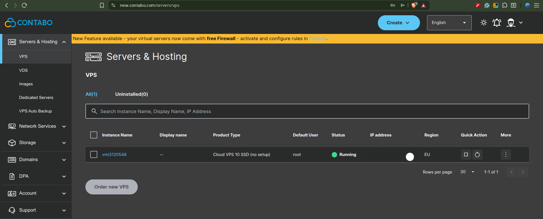Image resolution: width=543 pixels, height=219 pixels.
Task: Open Images in the sidebar
Action: (26, 84)
